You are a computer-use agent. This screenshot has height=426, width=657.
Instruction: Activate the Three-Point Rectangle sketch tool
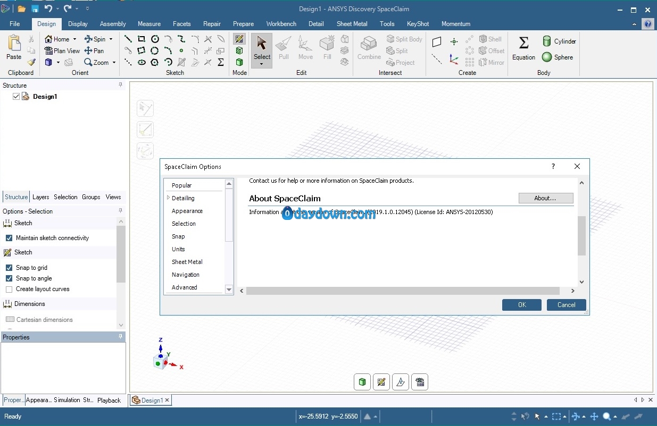142,50
